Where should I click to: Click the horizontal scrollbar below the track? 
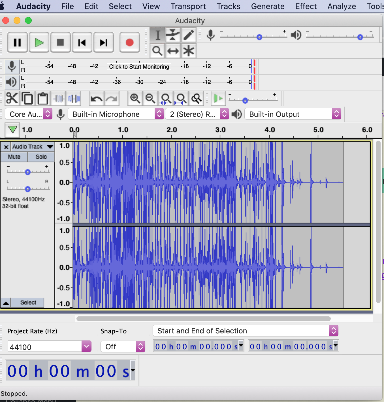coord(203,319)
